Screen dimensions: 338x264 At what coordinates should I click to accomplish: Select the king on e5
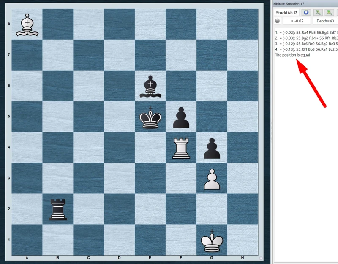click(x=150, y=118)
